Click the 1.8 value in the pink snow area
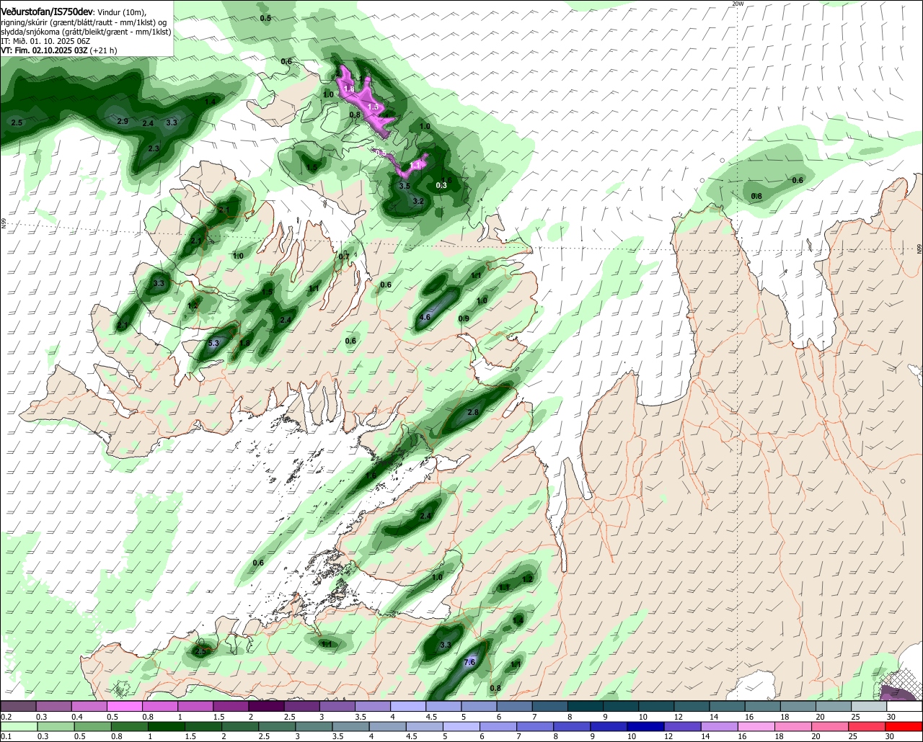923x742 pixels. (349, 89)
